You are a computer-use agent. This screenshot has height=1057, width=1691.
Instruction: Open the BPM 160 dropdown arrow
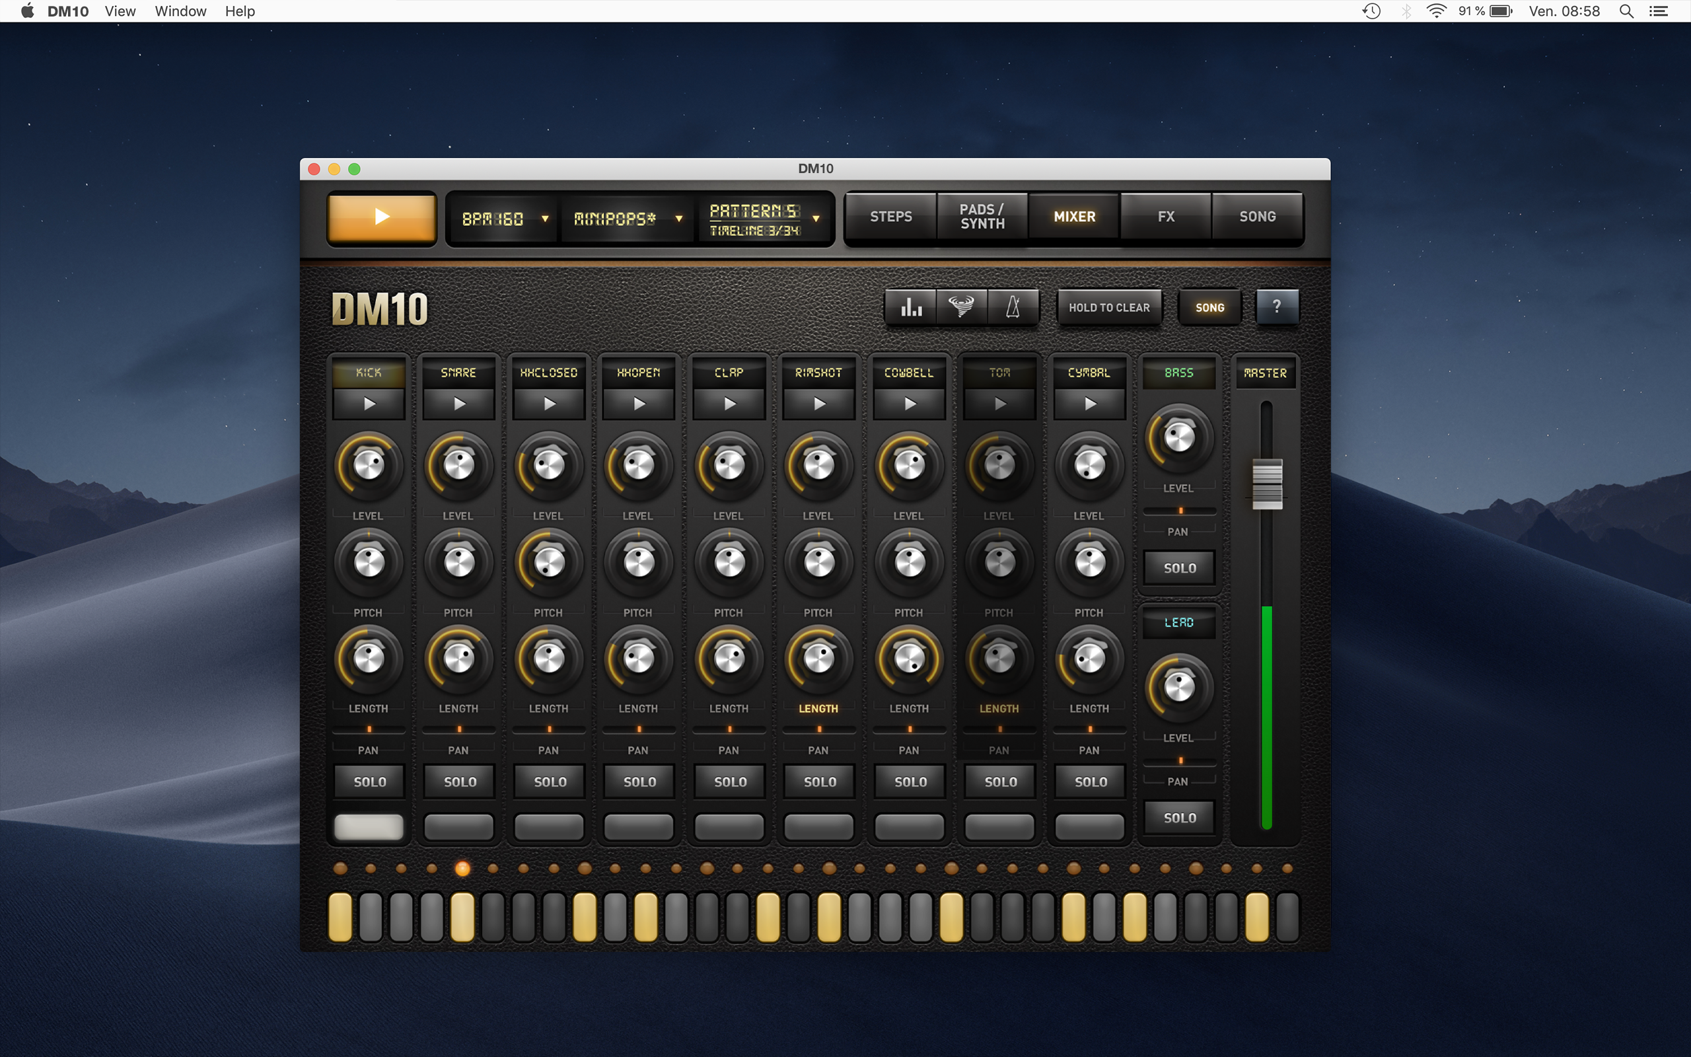pos(544,219)
